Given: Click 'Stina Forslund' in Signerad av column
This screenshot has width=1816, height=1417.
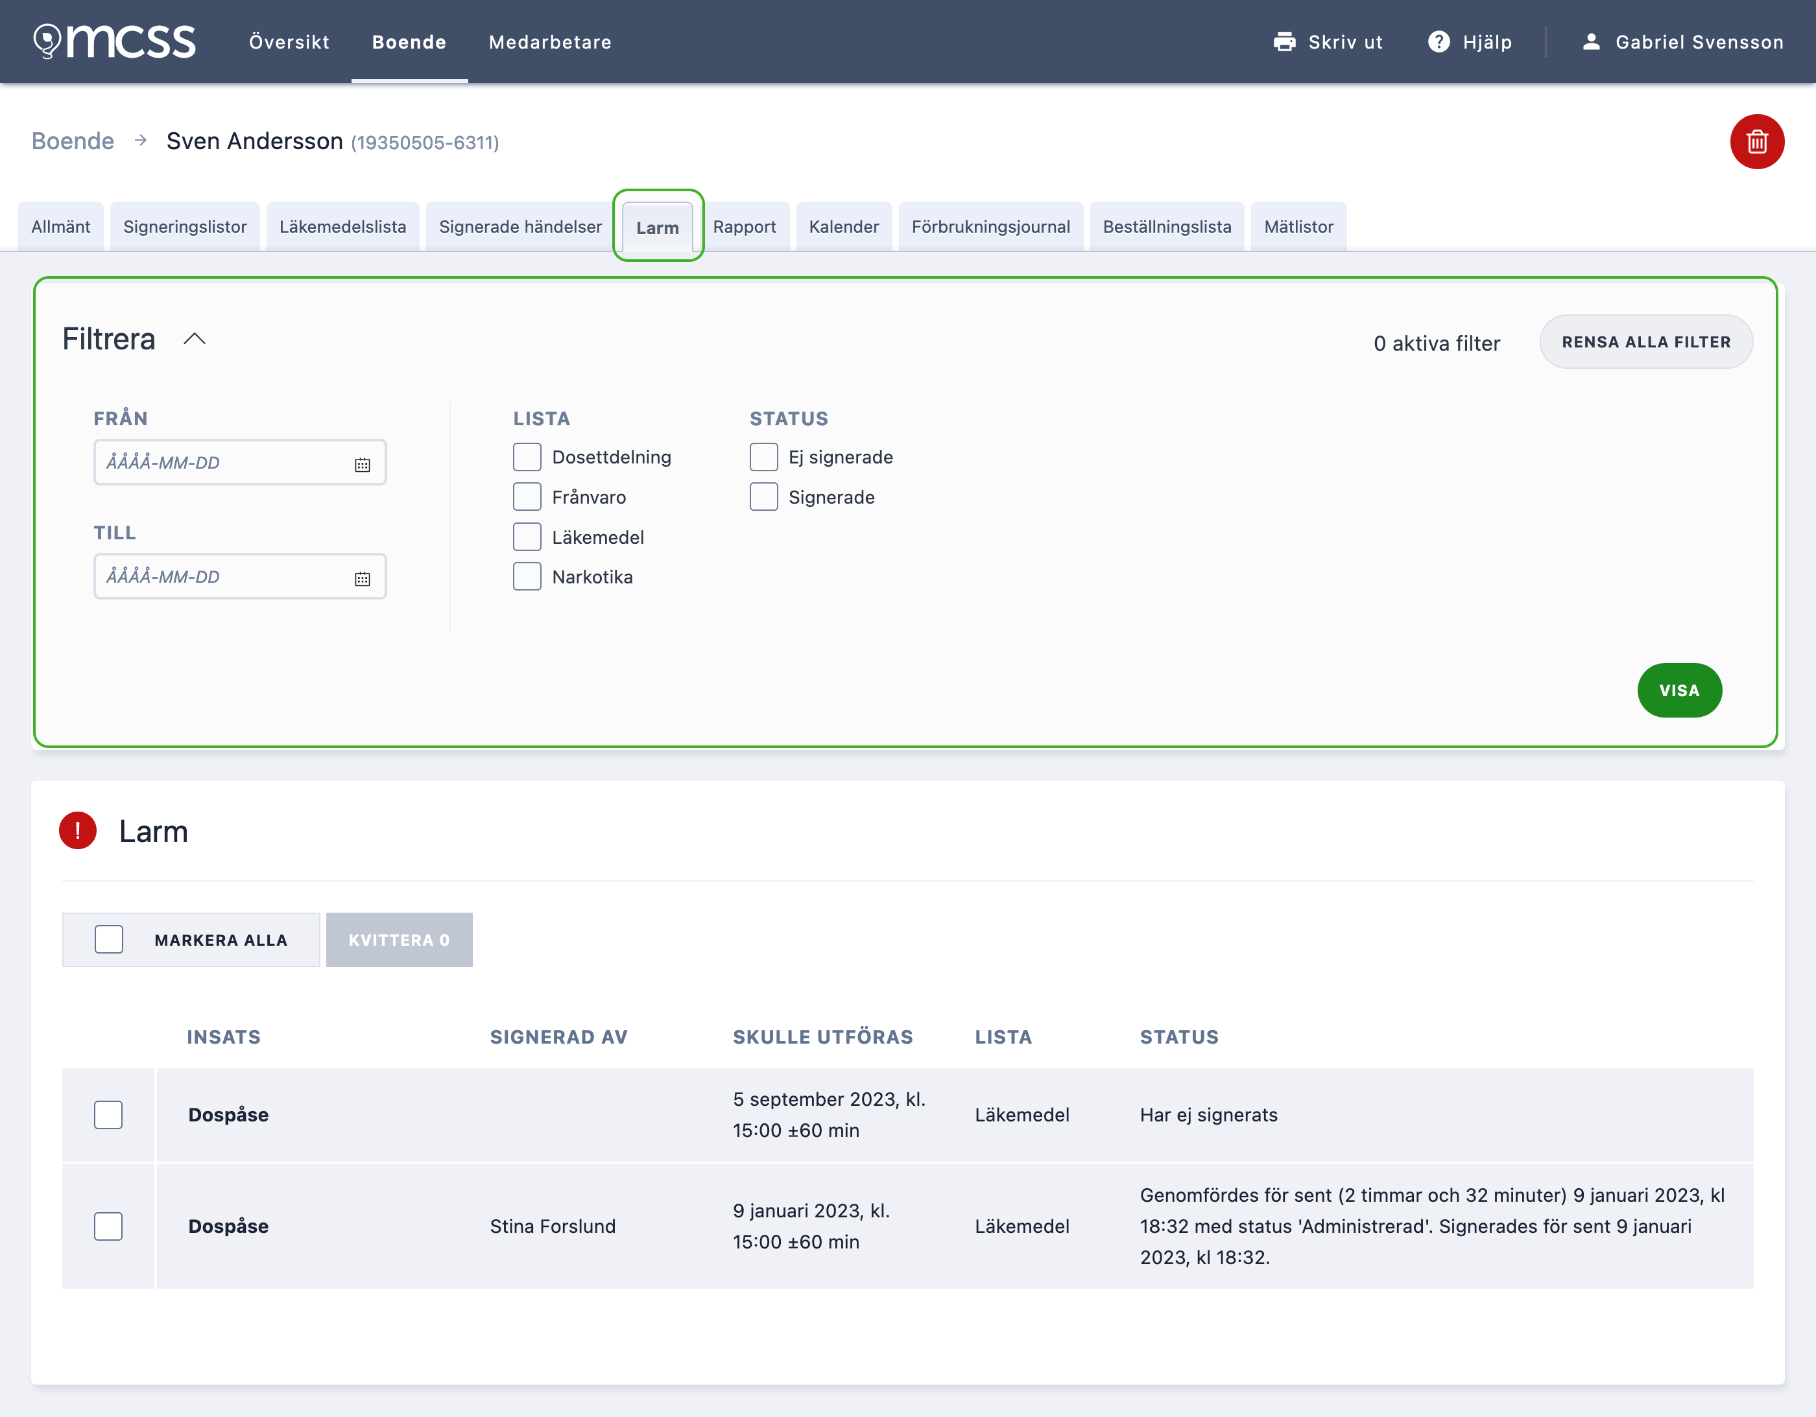Looking at the screenshot, I should click(553, 1226).
